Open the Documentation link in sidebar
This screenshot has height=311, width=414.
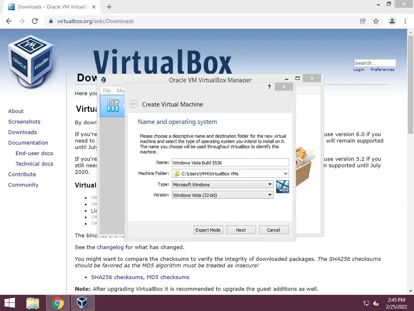[28, 143]
